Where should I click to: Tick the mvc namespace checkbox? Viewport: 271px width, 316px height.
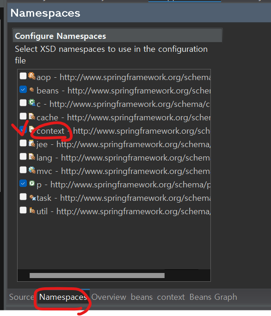[x=23, y=170]
